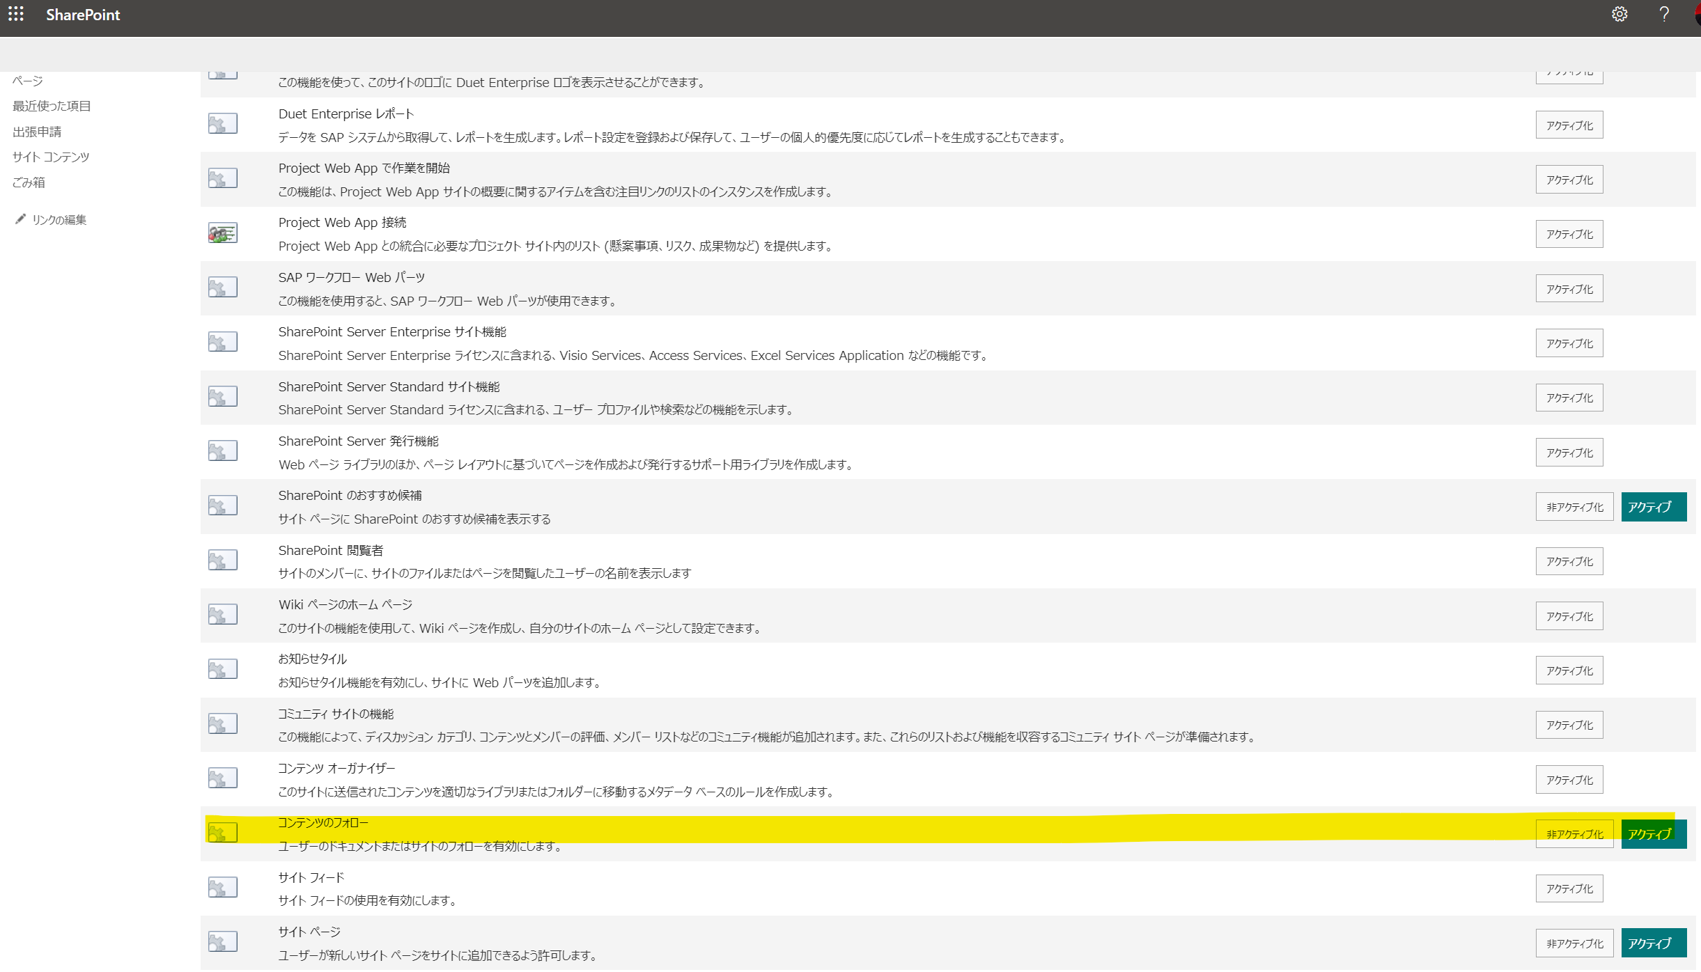Activate the Wiki ページのホーム ページ feature
The width and height of the screenshot is (1701, 972).
coord(1569,616)
